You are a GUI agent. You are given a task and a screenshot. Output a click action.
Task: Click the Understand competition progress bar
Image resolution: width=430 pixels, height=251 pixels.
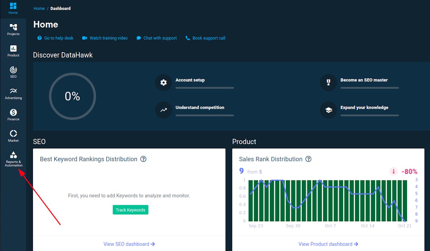205,115
